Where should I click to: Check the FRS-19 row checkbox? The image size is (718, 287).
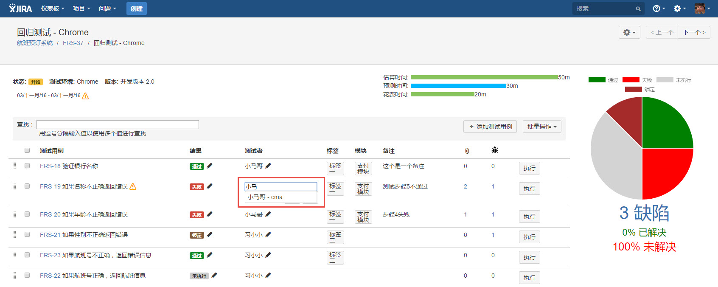(27, 186)
